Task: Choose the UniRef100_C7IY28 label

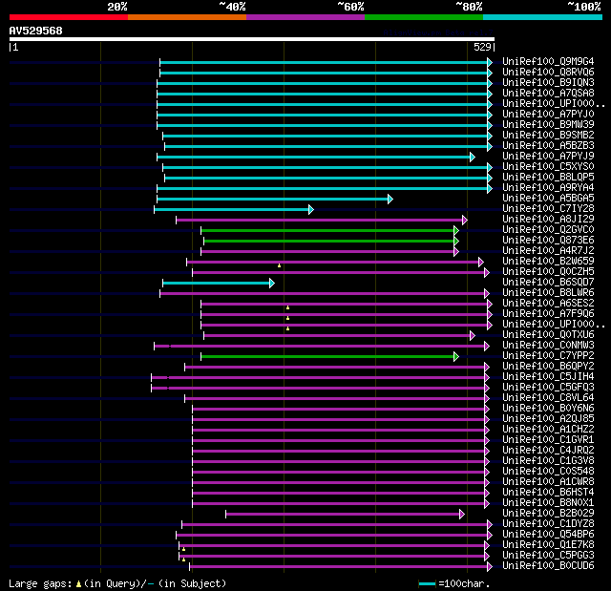Action: coord(548,209)
